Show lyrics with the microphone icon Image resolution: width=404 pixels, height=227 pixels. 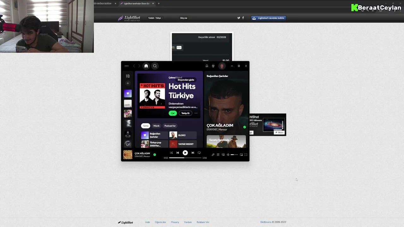pyautogui.click(x=213, y=154)
